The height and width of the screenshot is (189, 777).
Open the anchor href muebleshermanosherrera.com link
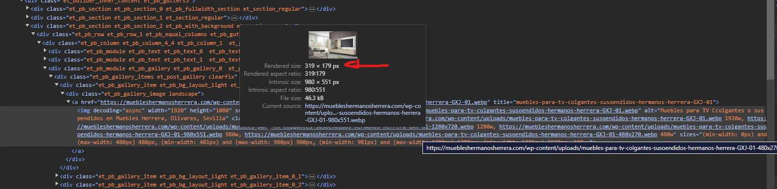pos(170,102)
